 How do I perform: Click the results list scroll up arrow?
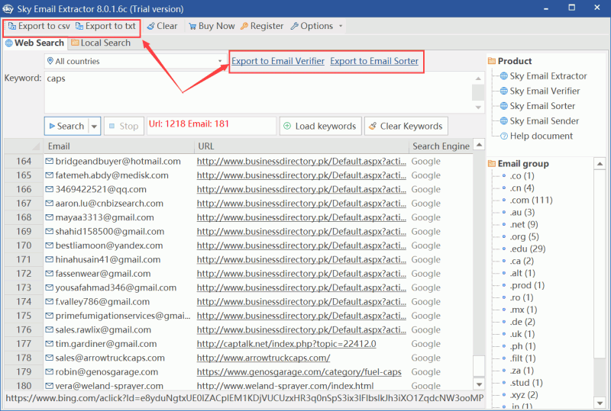(479, 145)
